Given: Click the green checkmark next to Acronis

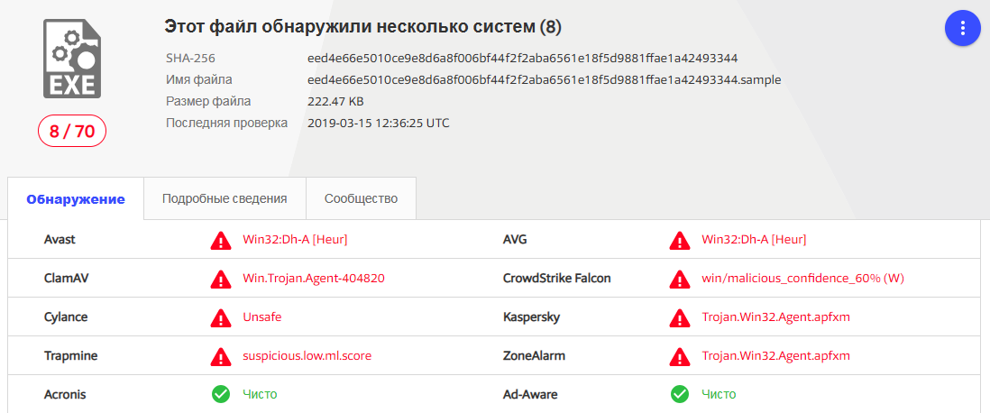Looking at the screenshot, I should coord(221,394).
